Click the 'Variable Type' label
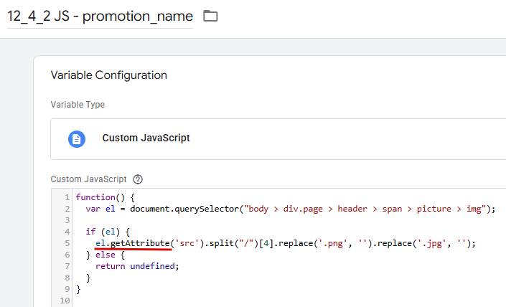This screenshot has height=307, width=506. point(78,105)
